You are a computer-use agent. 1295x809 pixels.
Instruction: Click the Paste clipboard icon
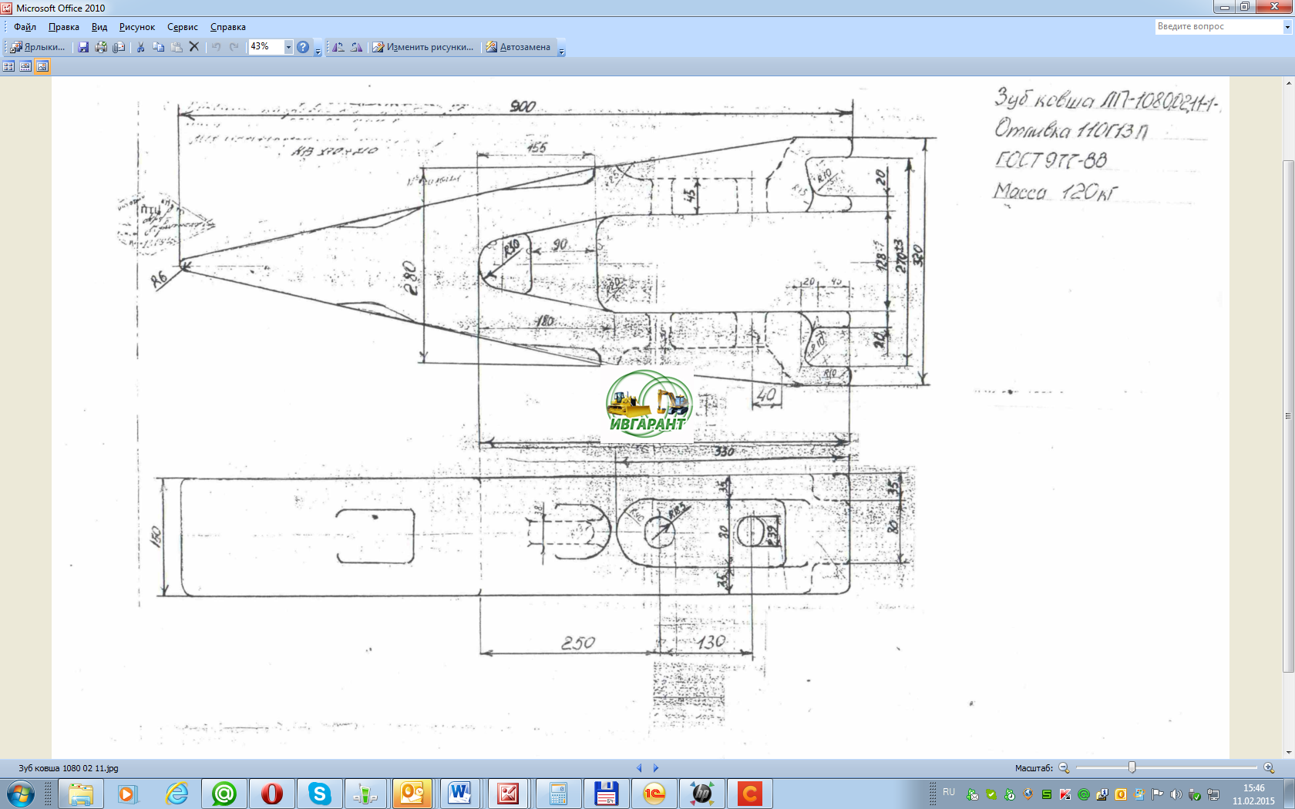[177, 47]
